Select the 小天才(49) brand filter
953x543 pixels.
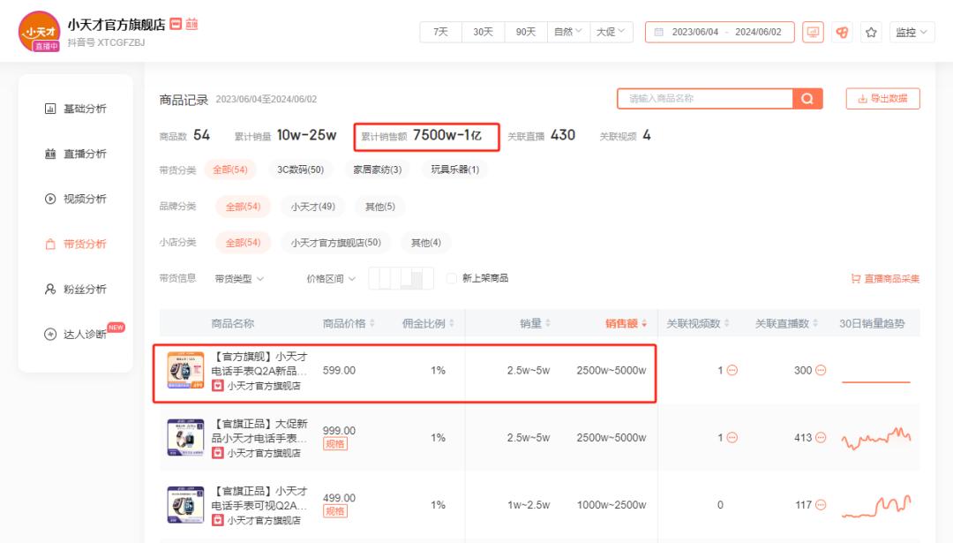coord(313,207)
